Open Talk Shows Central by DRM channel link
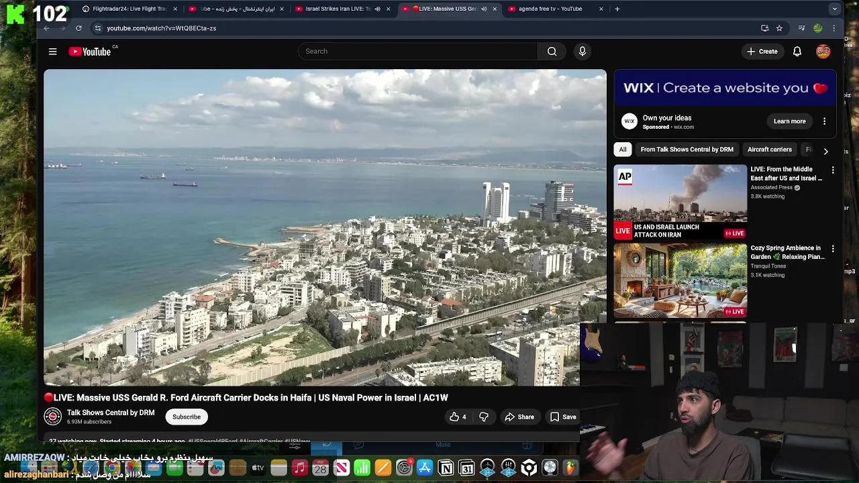 111,413
